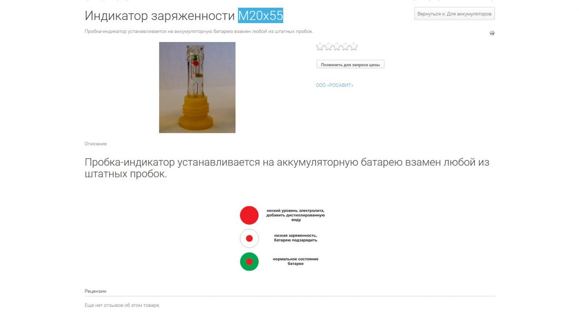Click 'нормальное состояние батареи' legend text
Image resolution: width=579 pixels, height=318 pixels.
click(296, 261)
